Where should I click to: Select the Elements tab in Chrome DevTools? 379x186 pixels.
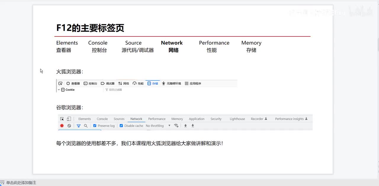coord(85,119)
